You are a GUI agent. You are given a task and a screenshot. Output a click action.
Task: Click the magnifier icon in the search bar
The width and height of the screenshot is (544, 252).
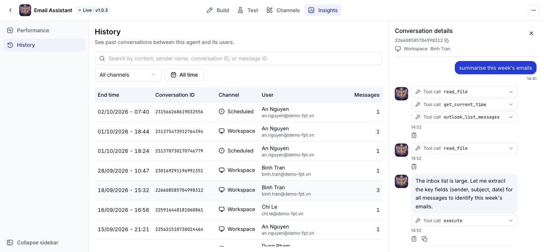[x=102, y=59]
